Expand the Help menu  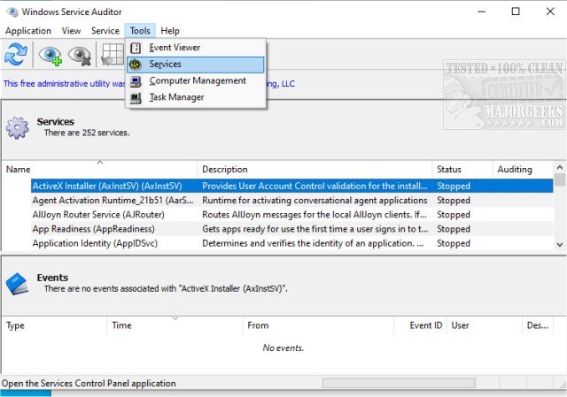[x=170, y=31]
